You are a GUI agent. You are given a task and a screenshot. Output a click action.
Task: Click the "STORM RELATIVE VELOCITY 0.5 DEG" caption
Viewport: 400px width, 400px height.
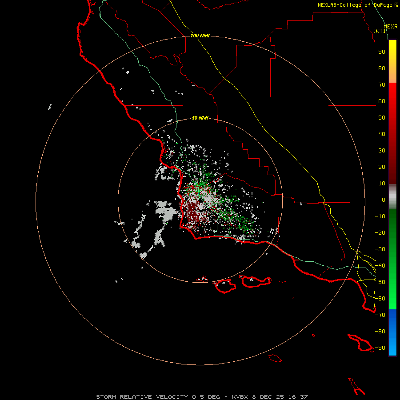[158, 397]
